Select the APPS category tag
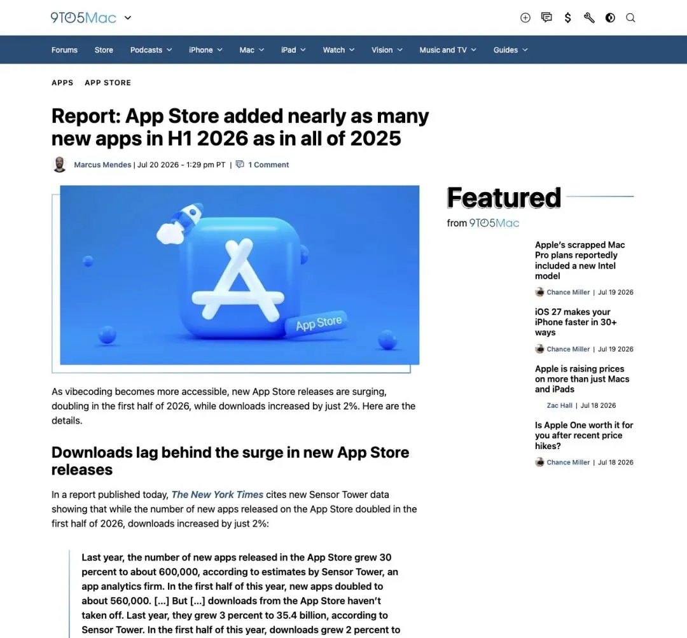Viewport: 687px width, 638px height. tap(62, 83)
